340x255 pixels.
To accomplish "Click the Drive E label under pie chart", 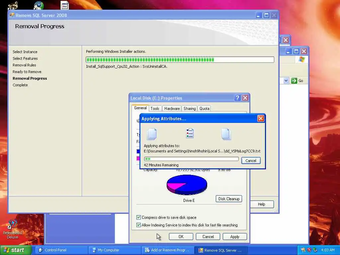I will pos(189,200).
